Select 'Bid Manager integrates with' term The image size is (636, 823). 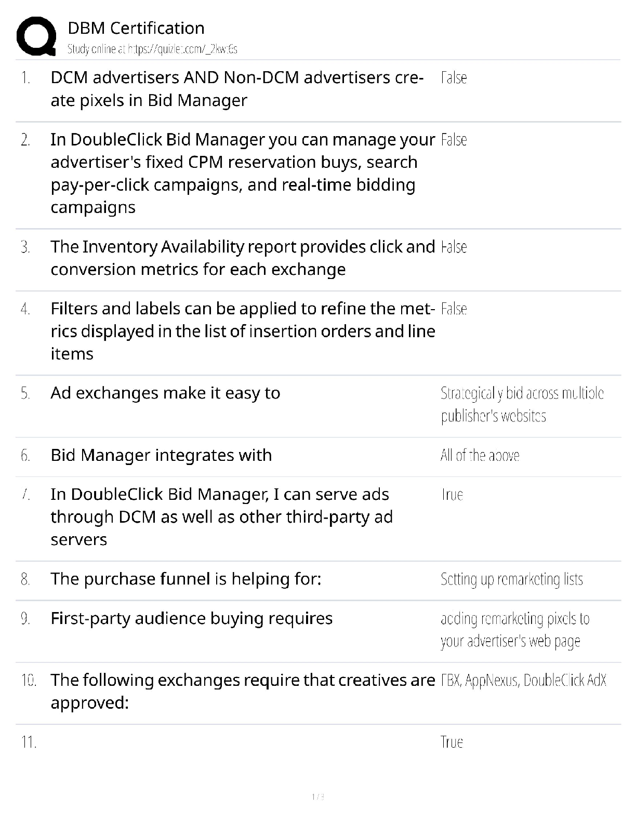(161, 456)
